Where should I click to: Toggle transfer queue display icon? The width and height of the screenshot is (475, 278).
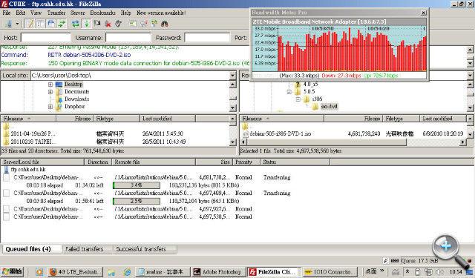tap(62, 24)
